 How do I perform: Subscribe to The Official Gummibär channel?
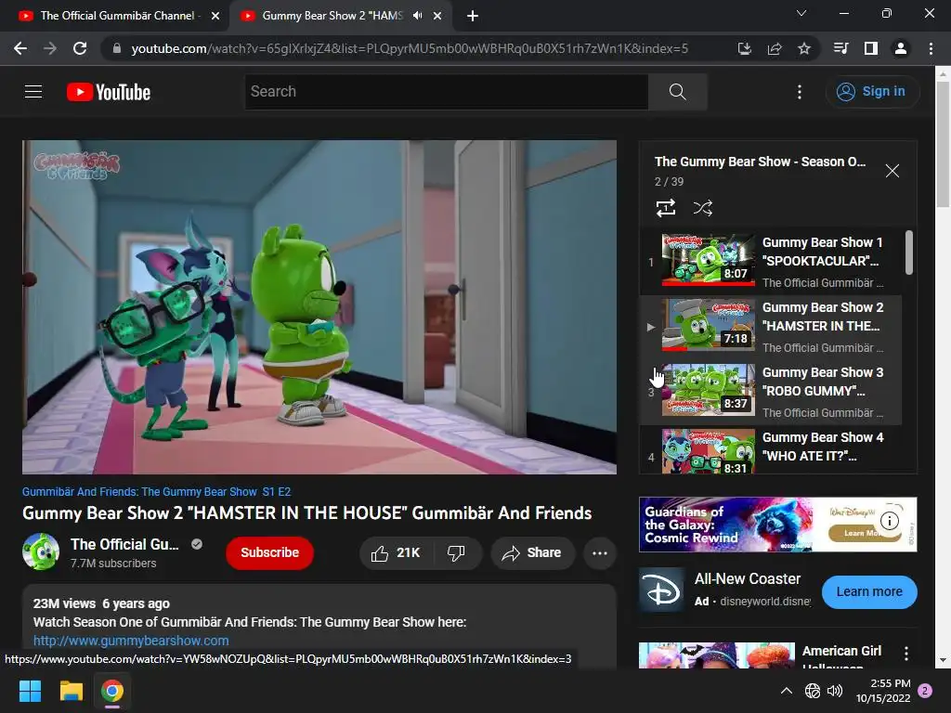(270, 553)
